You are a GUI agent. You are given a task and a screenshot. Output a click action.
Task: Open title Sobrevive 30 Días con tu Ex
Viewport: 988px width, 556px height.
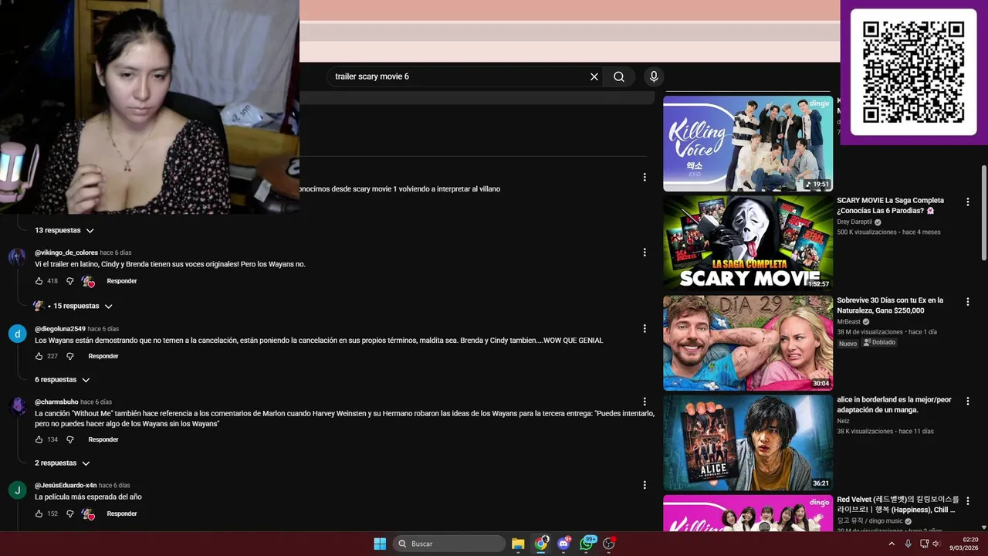(890, 305)
